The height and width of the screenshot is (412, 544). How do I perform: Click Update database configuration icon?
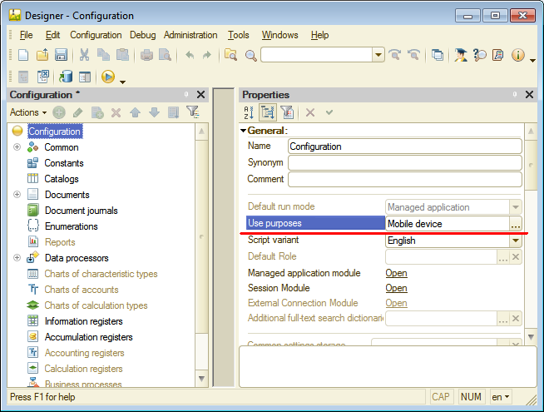[x=66, y=77]
